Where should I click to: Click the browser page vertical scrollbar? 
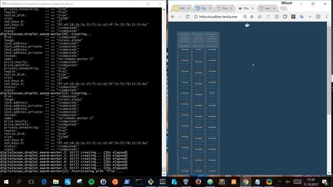329,70
